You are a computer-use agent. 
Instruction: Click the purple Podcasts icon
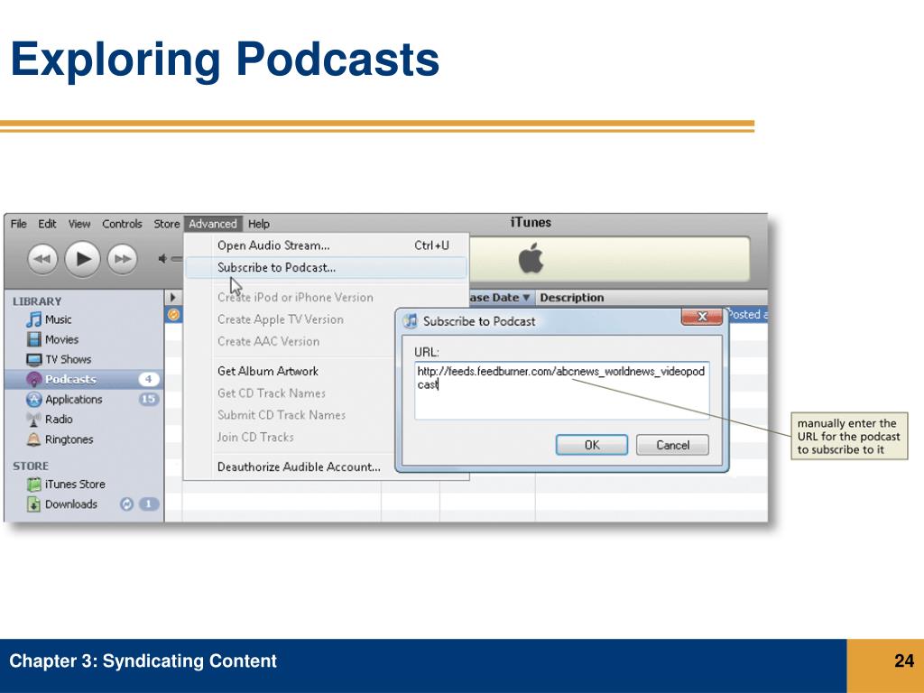point(33,380)
